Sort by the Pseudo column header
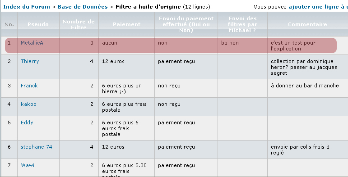 (x=38, y=24)
